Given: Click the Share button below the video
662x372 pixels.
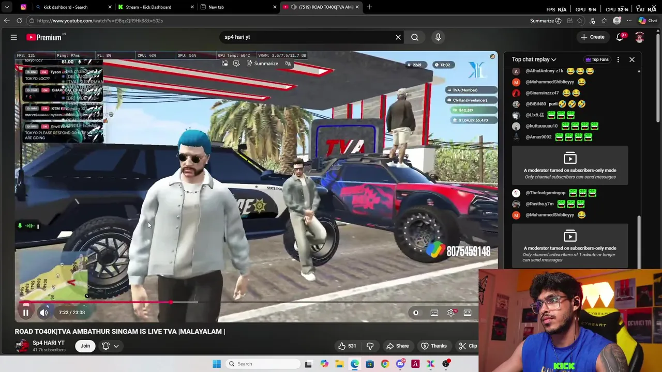Looking at the screenshot, I should tap(397, 346).
